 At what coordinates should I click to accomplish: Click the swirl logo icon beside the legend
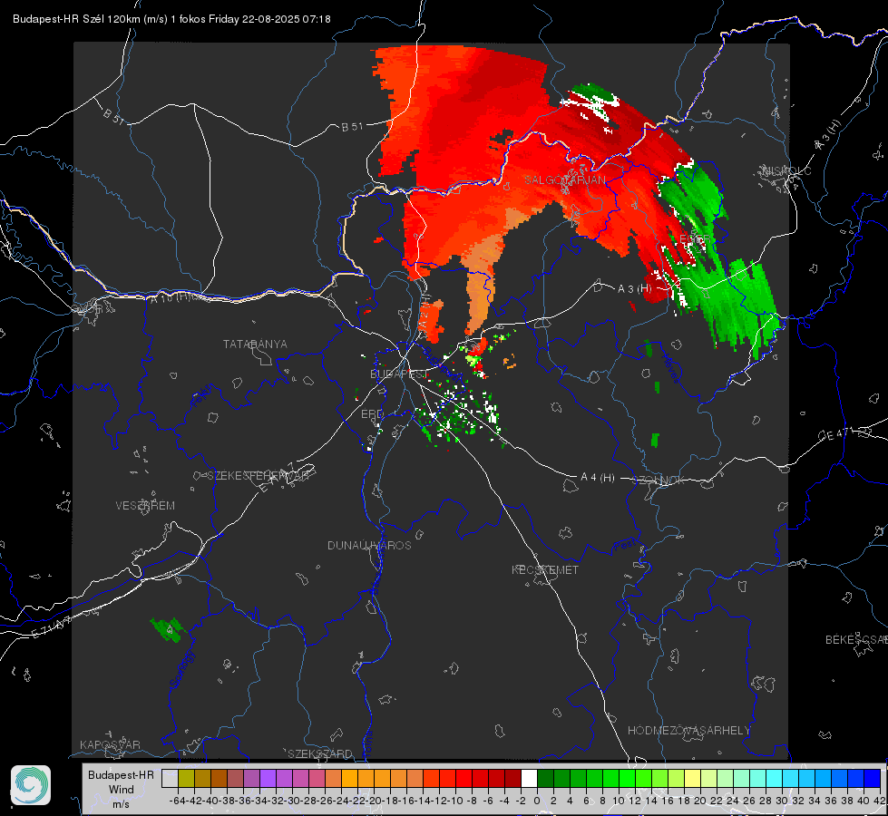point(31,785)
